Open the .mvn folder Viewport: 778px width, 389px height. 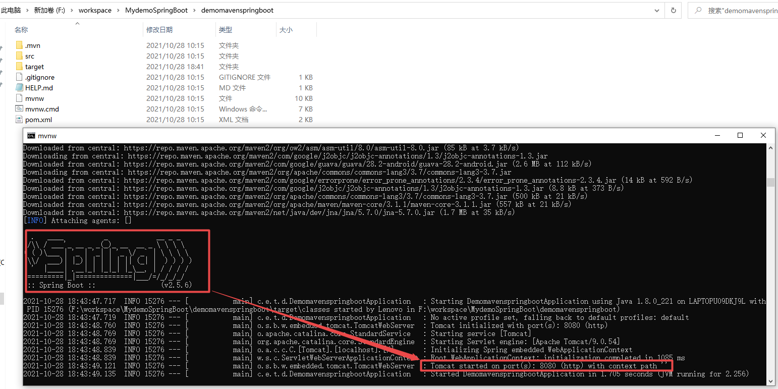[32, 45]
